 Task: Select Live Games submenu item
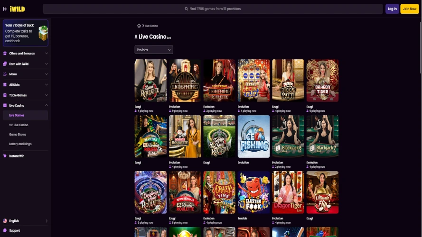[x=25, y=115]
